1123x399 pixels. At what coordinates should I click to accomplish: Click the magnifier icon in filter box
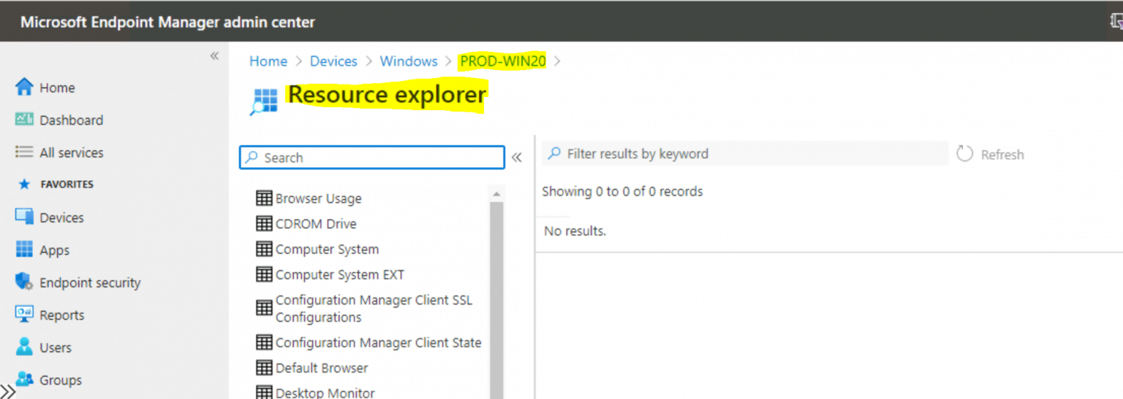(x=554, y=153)
